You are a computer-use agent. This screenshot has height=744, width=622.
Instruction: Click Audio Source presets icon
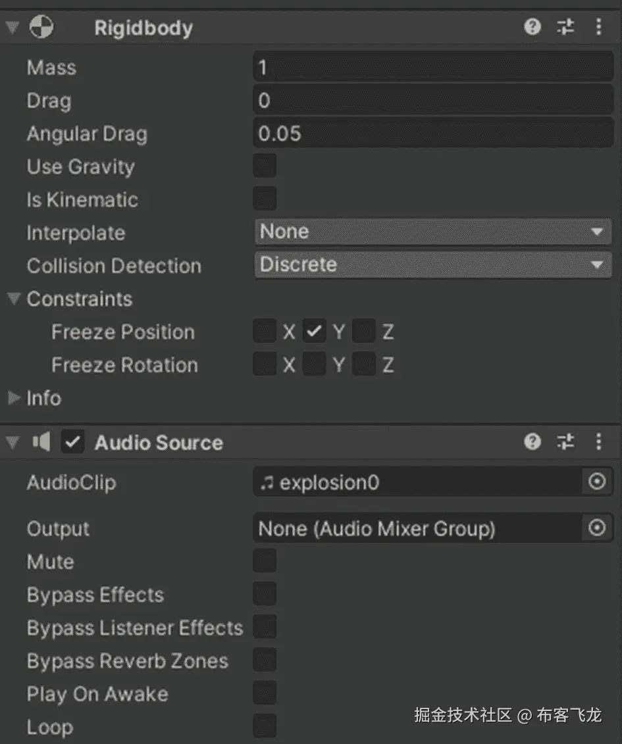(x=565, y=441)
